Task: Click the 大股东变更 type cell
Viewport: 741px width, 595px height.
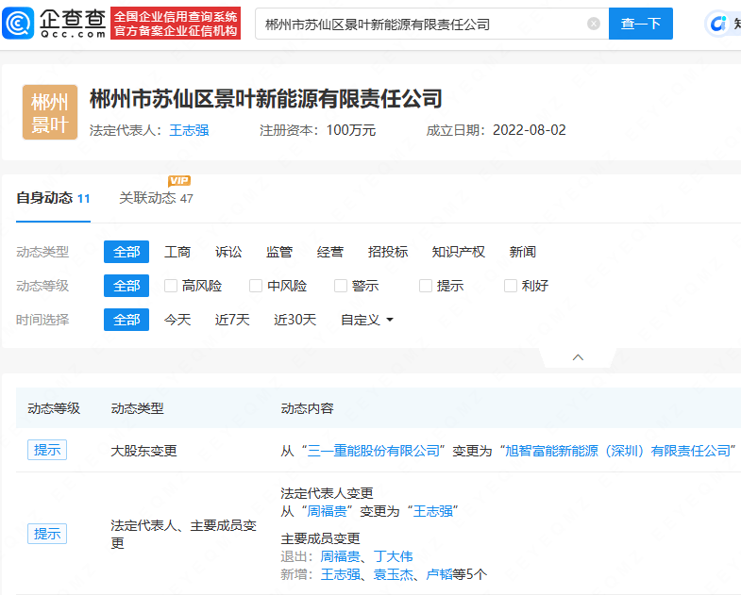Action: (x=143, y=451)
